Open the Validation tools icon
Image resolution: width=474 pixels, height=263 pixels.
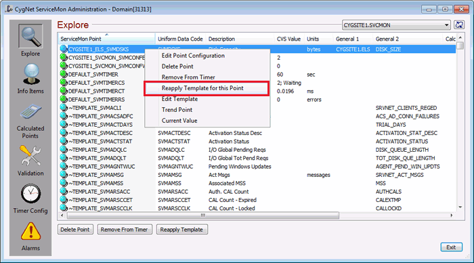[30, 156]
